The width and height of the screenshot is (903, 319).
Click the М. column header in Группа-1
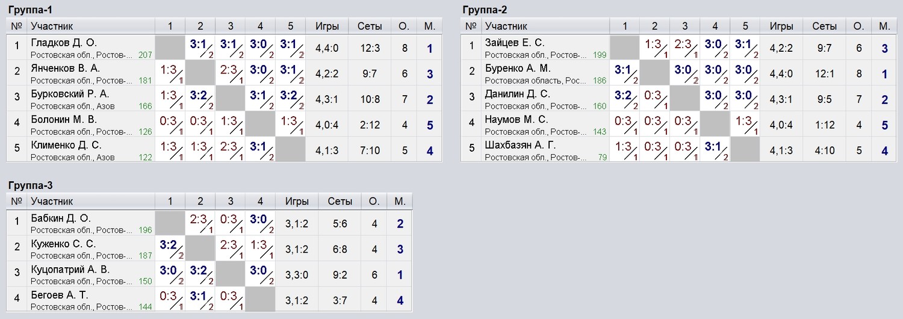(429, 26)
